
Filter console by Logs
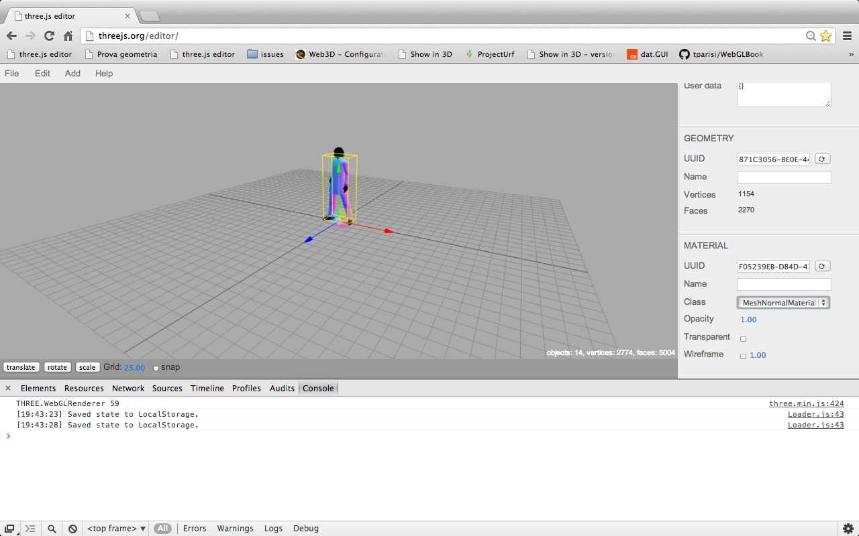[273, 529]
